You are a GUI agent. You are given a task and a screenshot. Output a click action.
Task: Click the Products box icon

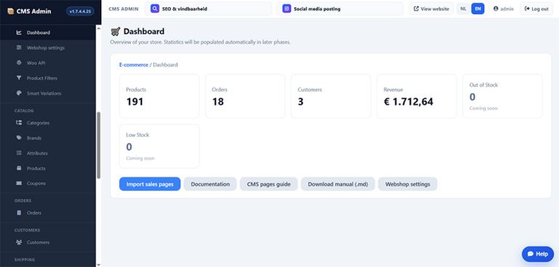(19, 168)
